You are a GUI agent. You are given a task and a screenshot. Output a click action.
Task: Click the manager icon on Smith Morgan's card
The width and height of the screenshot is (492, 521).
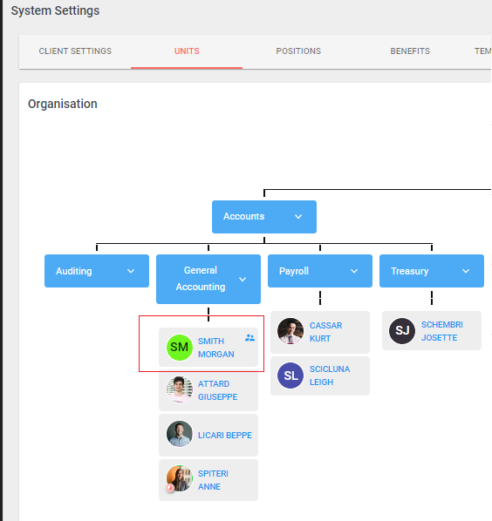249,338
